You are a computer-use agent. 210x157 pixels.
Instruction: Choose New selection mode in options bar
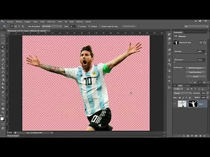(x=12, y=26)
